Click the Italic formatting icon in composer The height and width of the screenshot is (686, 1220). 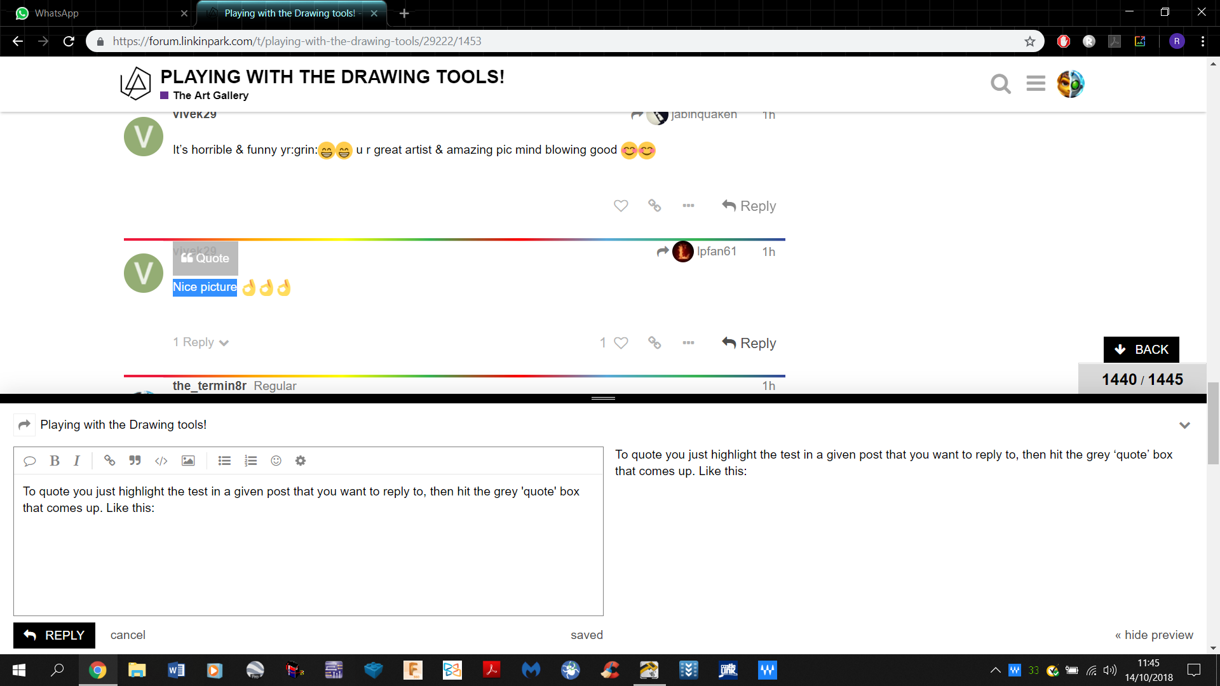[77, 461]
